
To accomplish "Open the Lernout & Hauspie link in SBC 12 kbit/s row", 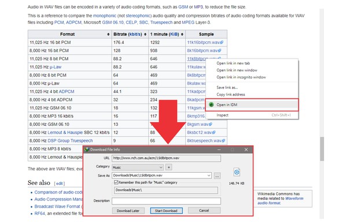I will click(x=65, y=133).
